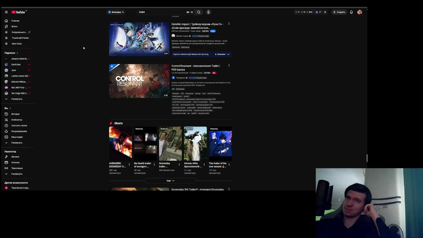Viewport: 423px width, 238px height.
Task: Click the extension stats counter in header
Action: (304, 12)
